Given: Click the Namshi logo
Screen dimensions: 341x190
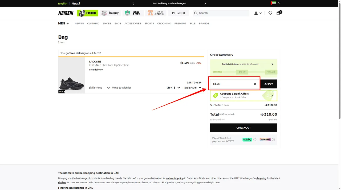Looking at the screenshot, I should pos(66,13).
